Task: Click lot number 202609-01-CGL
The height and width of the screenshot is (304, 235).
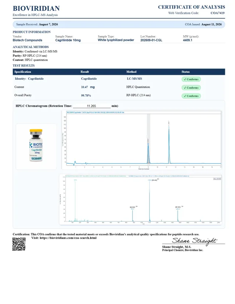Action: (151, 40)
